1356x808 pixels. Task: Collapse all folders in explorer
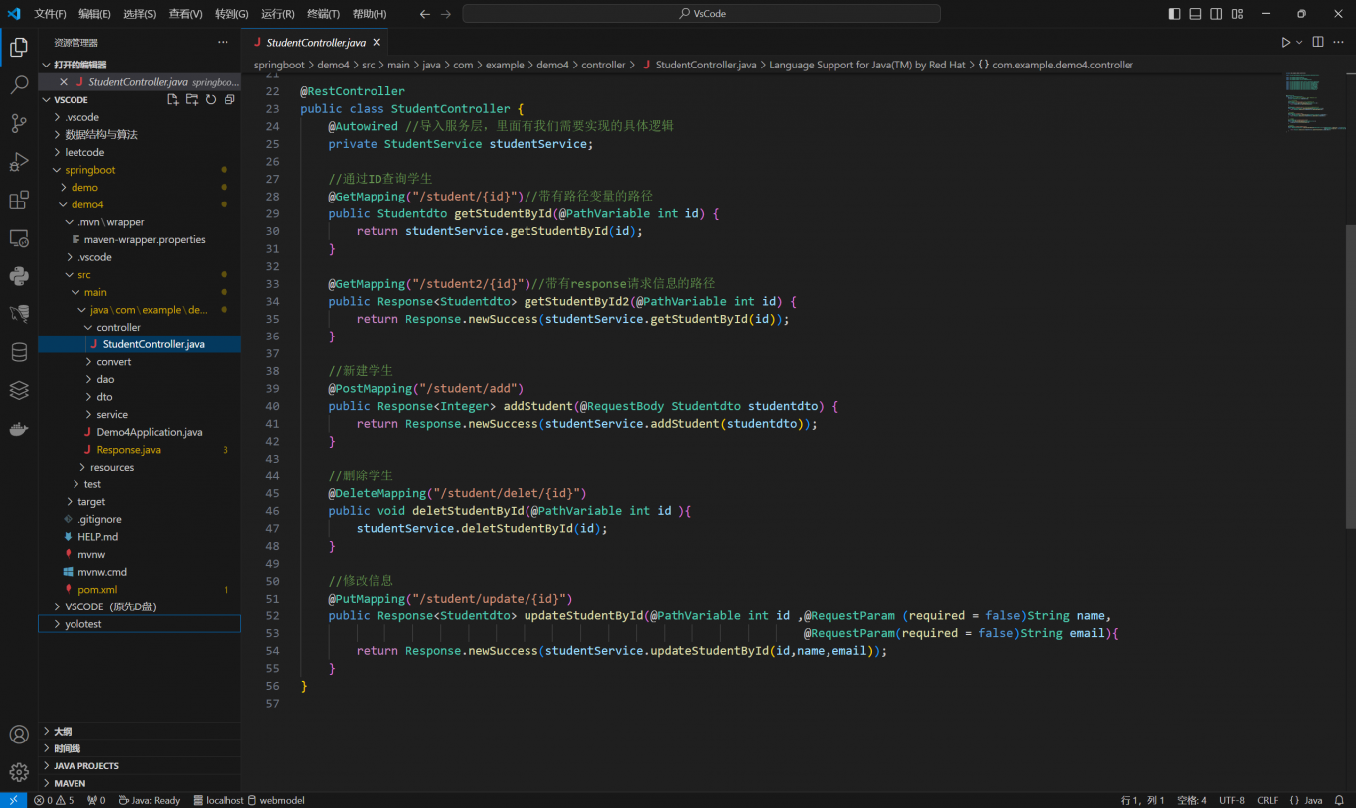[x=229, y=100]
